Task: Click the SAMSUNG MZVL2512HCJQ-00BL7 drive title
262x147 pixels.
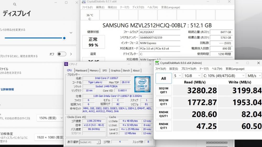Action: point(157,25)
